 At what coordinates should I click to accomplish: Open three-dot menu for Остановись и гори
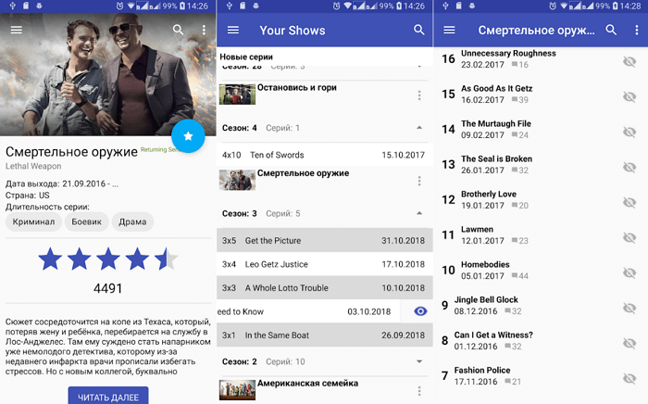click(419, 95)
